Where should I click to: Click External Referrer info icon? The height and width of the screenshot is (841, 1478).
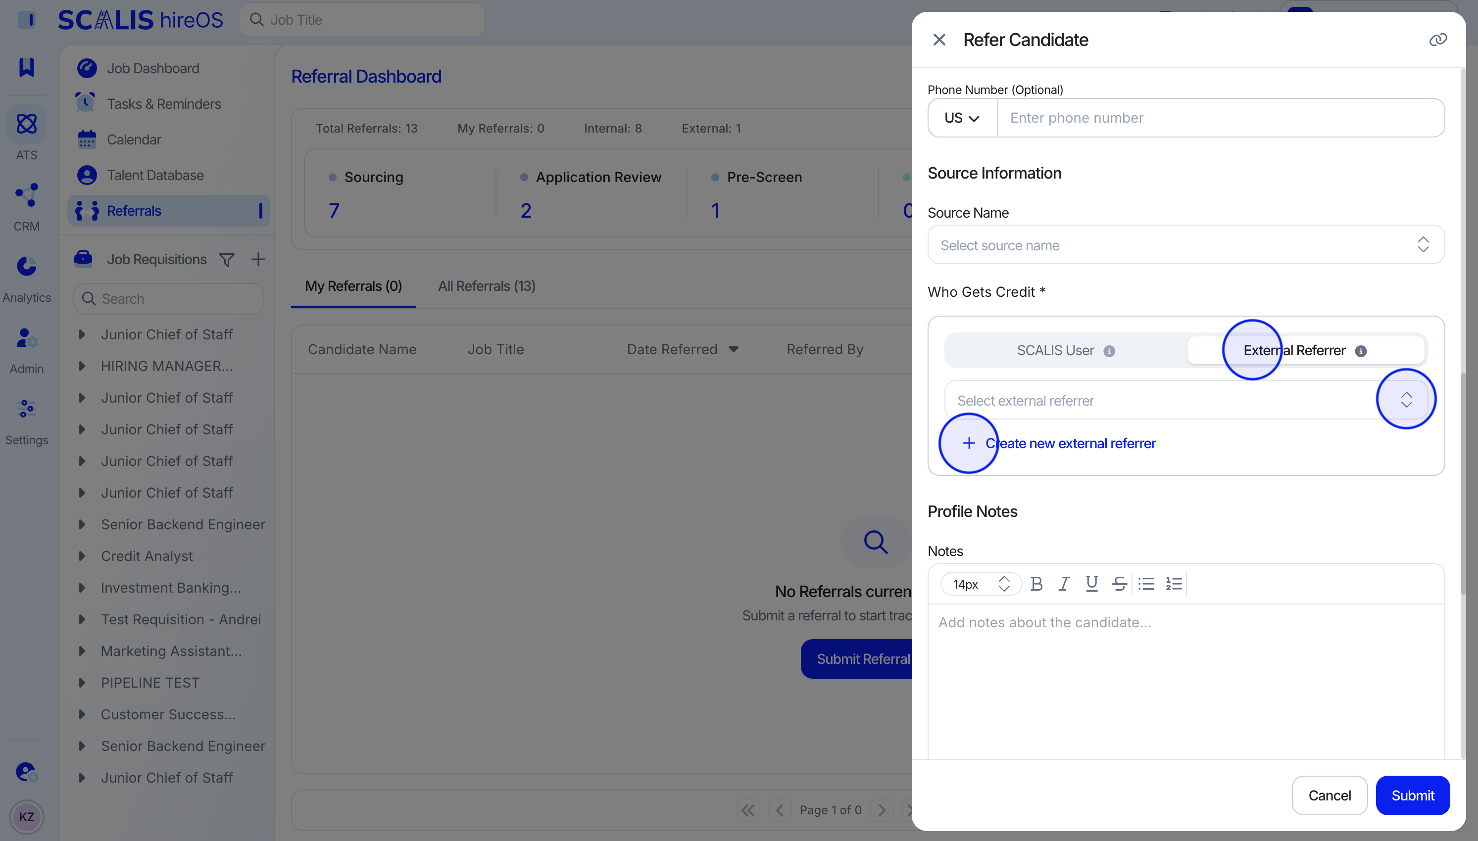tap(1361, 351)
